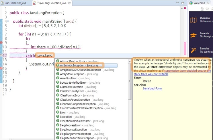Image resolution: width=213 pixels, height=140 pixels.
Task: Open the Serialized Form link
Action: tap(152, 89)
